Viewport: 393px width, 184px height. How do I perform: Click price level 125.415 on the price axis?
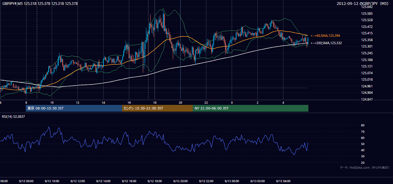click(x=367, y=33)
